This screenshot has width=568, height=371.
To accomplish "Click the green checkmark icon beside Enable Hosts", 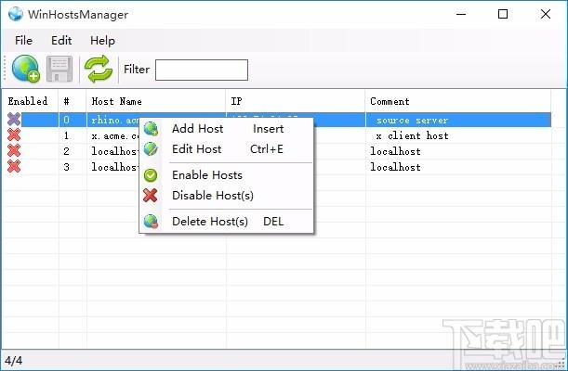I will click(151, 175).
